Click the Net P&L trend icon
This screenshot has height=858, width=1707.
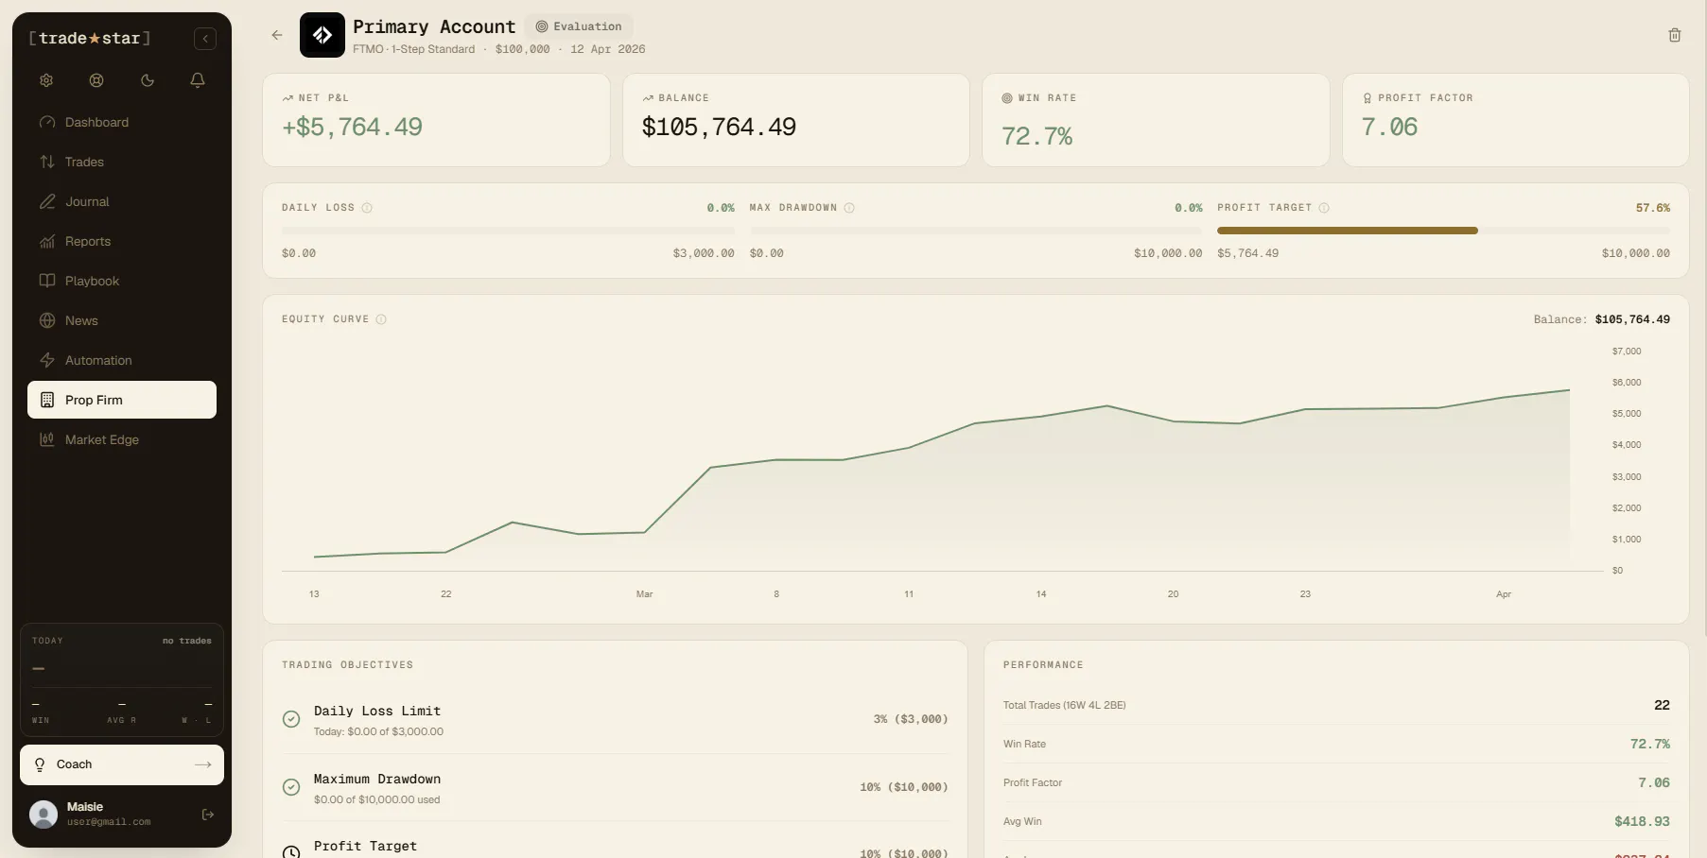tap(287, 98)
